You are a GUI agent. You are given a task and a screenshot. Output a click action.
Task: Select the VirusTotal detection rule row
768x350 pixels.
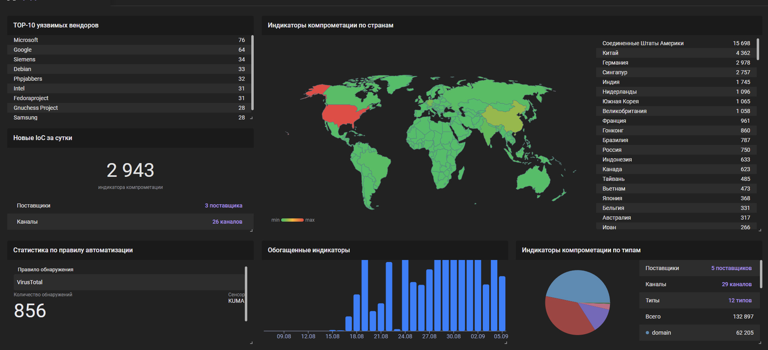pos(129,282)
